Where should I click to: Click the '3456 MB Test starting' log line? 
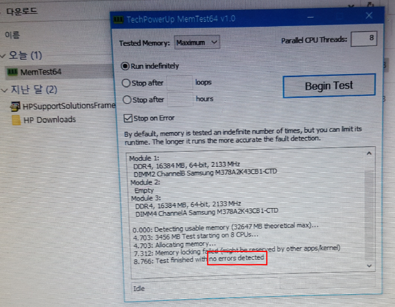coord(195,236)
